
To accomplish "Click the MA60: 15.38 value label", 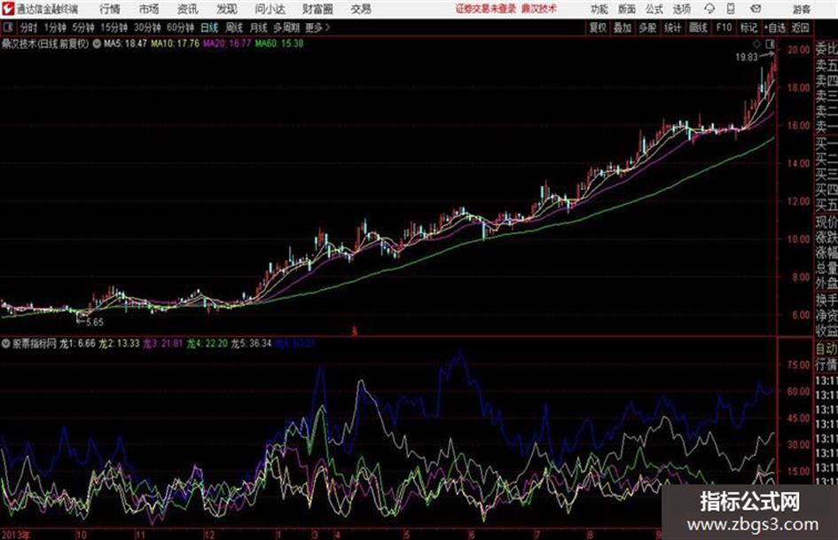I will 279,43.
